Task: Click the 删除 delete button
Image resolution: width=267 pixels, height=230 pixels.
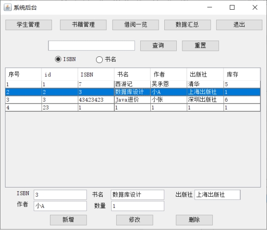Action: pyautogui.click(x=194, y=220)
